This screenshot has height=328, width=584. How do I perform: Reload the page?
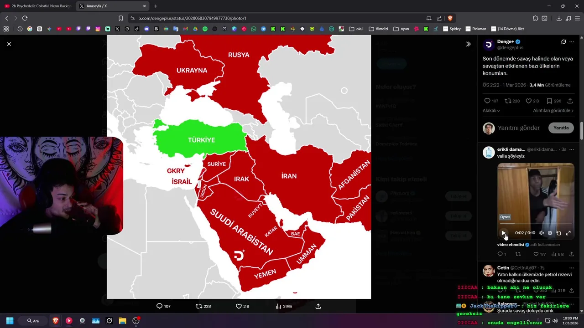click(25, 18)
